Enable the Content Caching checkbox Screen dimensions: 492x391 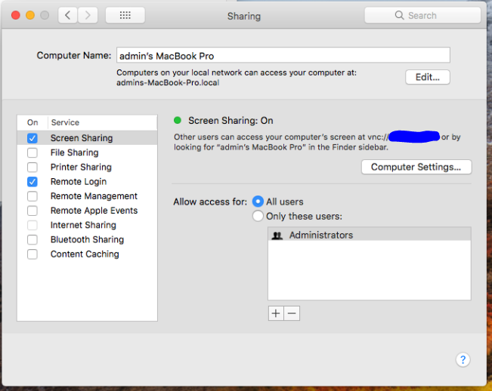pos(32,254)
